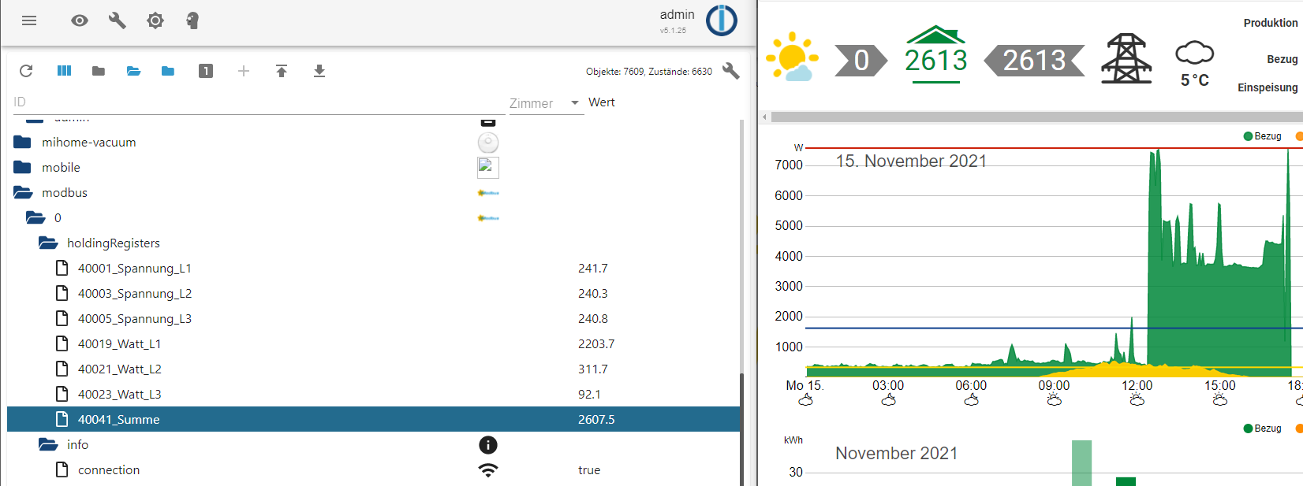Toggle Bezug legend in November 2021 chart
This screenshot has width=1303, height=486.
pos(1262,428)
